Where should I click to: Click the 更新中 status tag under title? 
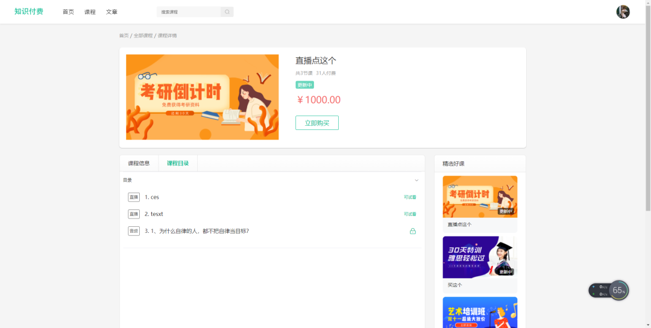pyautogui.click(x=305, y=85)
